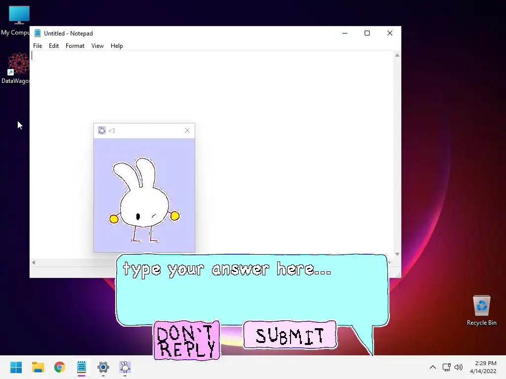Open the Help menu in Notepad
Screen dimensions: 506x379
pos(117,46)
